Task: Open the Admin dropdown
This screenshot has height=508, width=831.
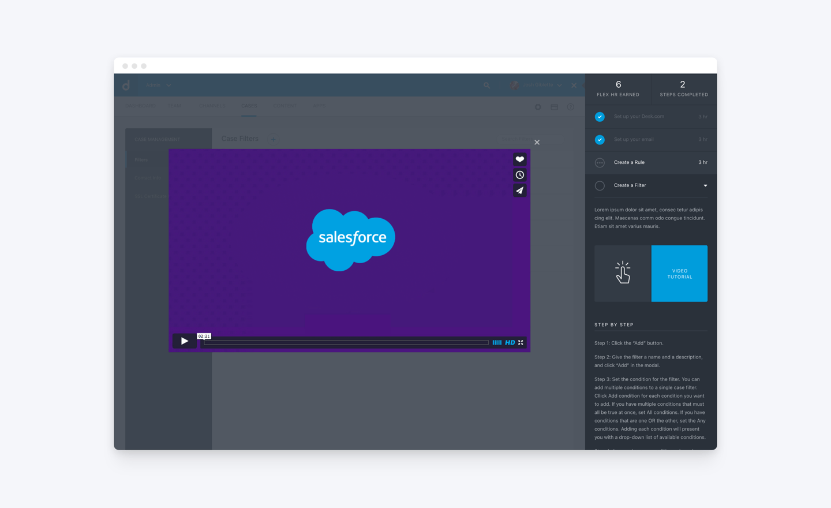Action: (159, 85)
